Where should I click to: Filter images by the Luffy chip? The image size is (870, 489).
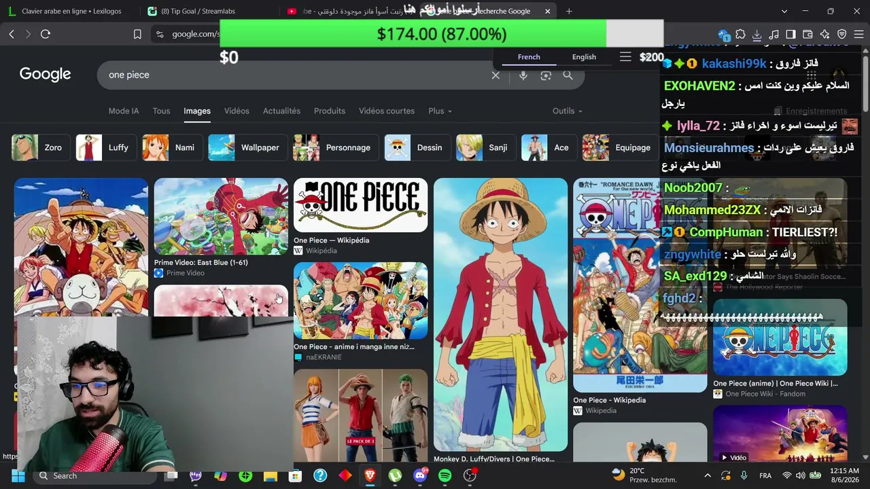point(105,147)
